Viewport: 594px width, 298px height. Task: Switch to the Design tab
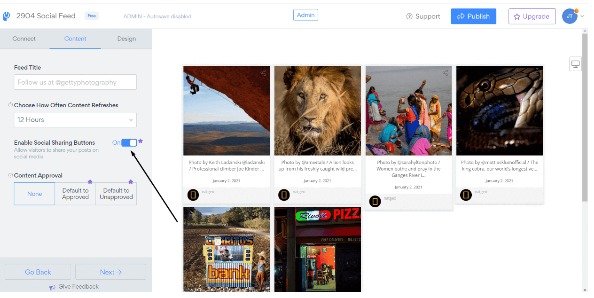[126, 39]
